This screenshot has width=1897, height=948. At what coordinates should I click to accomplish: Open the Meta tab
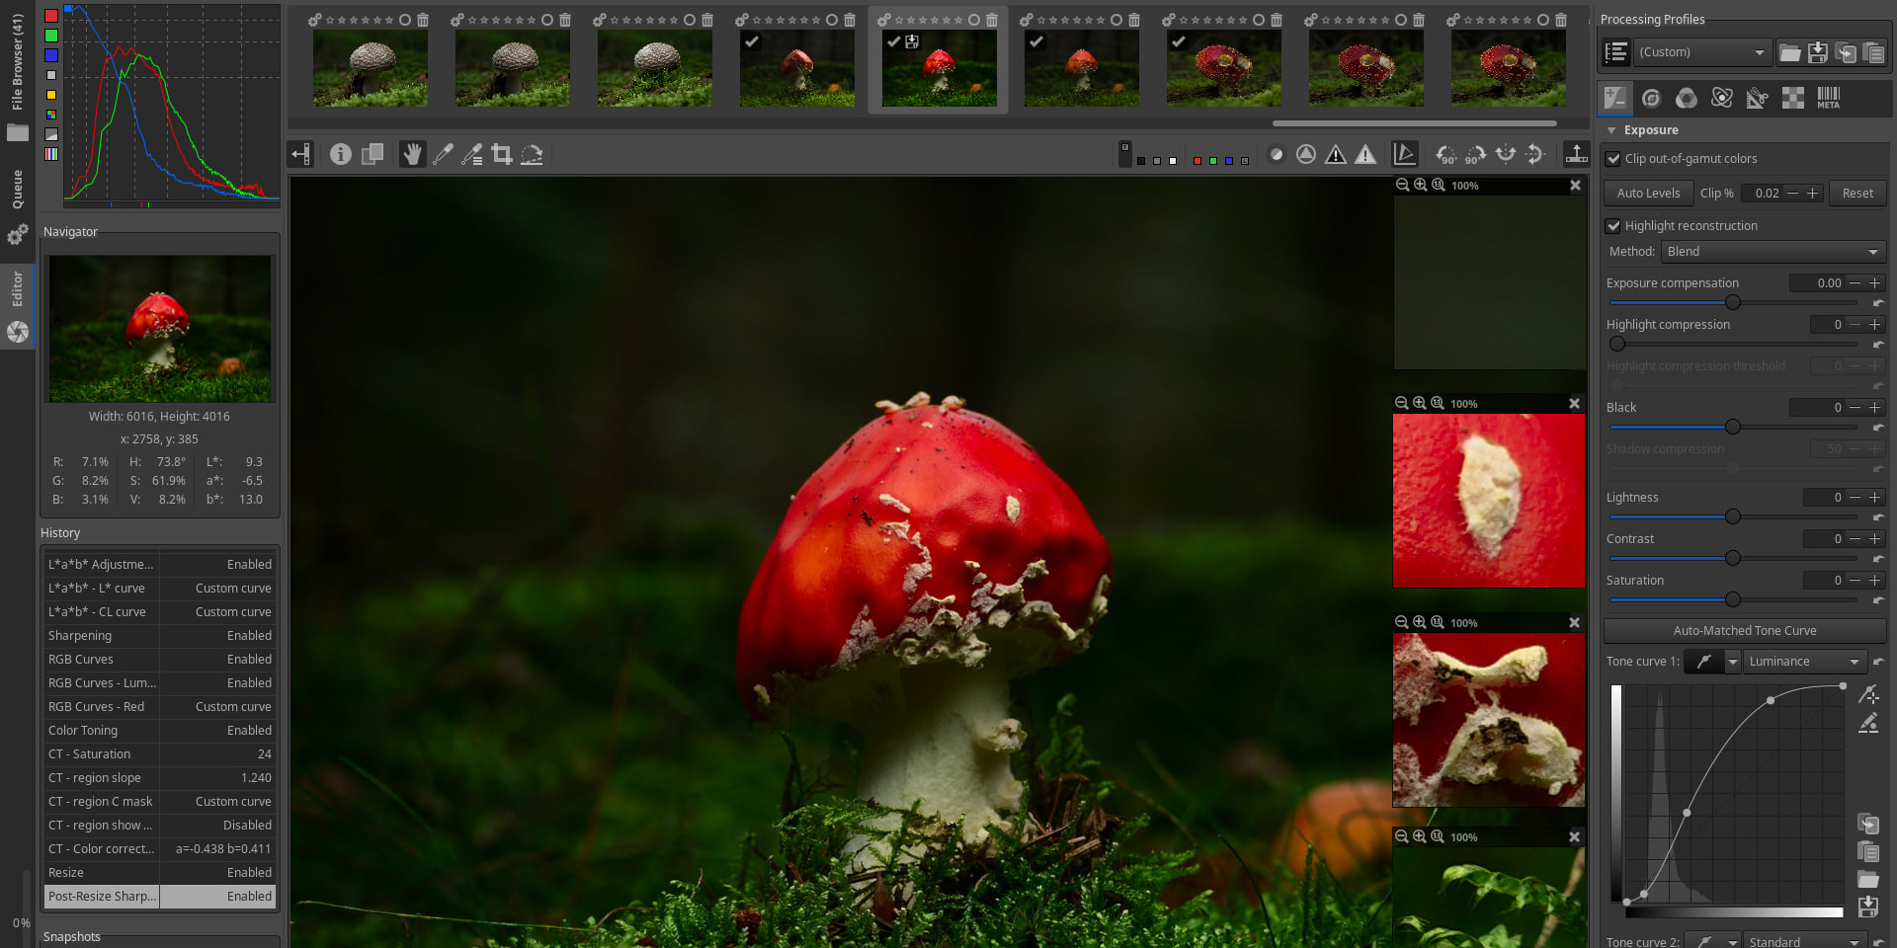1828,98
